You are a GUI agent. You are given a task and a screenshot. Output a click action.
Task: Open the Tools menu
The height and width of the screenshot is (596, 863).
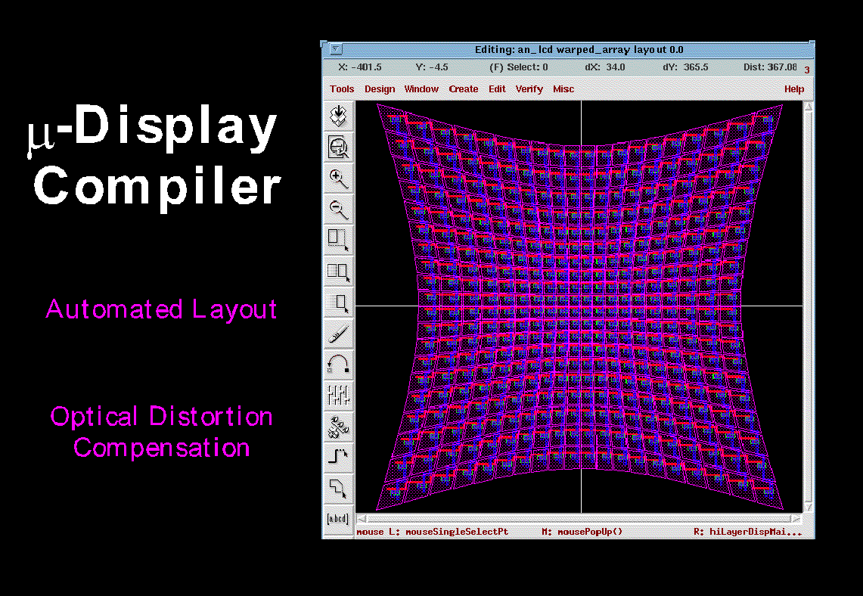(342, 89)
